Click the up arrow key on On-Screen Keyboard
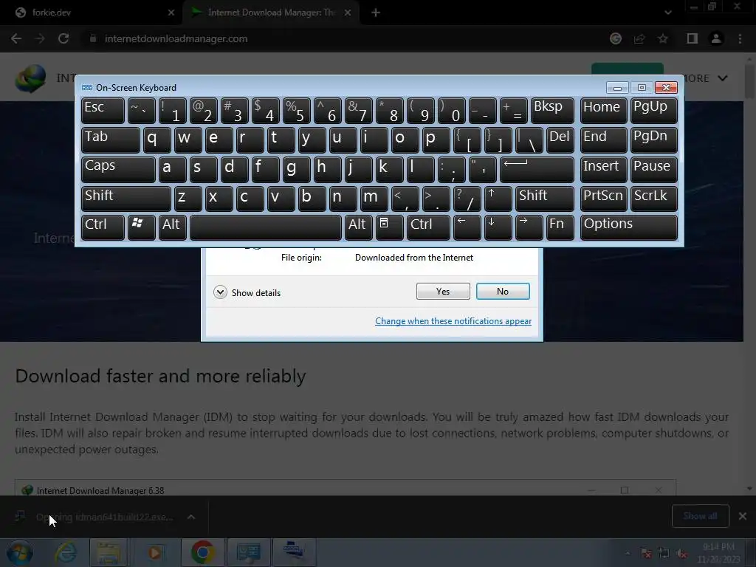 (498, 199)
